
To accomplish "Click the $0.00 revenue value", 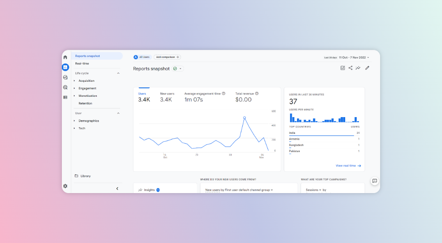I will pyautogui.click(x=244, y=99).
